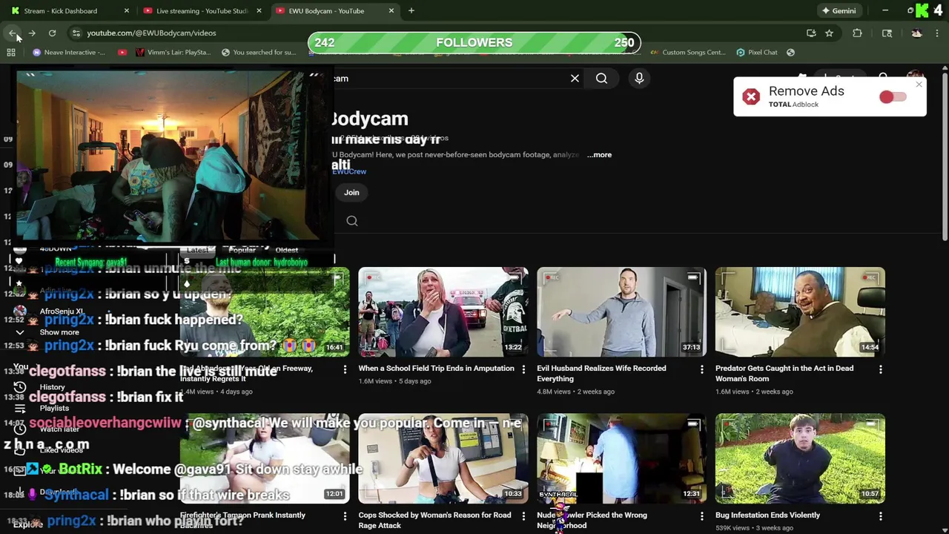The image size is (949, 534).
Task: Open the globe icon bookmark
Action: pos(790,52)
